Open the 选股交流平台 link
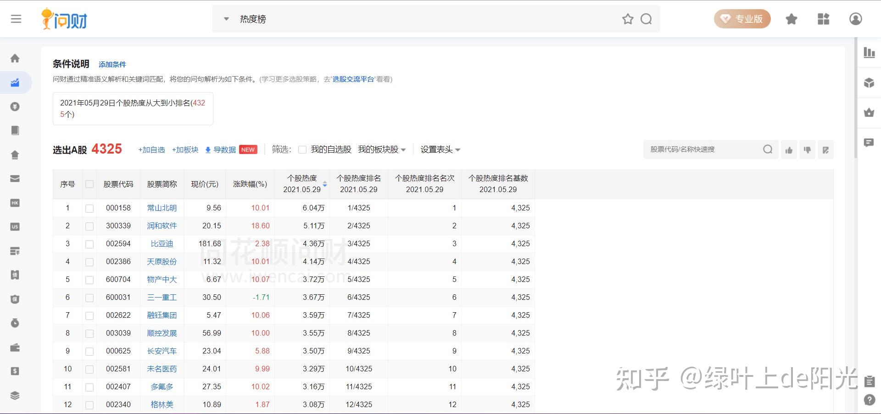The image size is (881, 414). coord(353,79)
